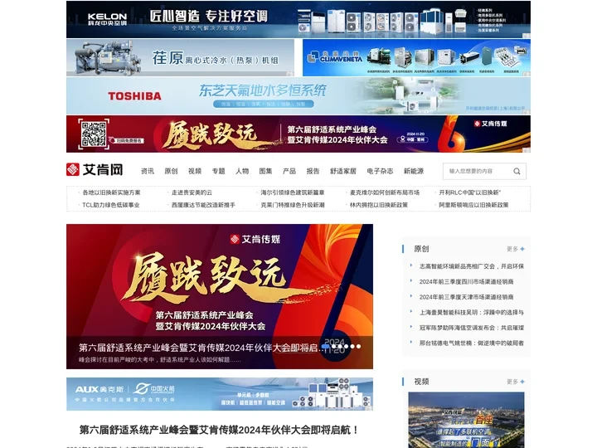Image resolution: width=597 pixels, height=448 pixels.
Task: Open headline 第六届舒适系统产业峰会暨艾肯传媒2024年伙伴大会即将启航
Action: pyautogui.click(x=219, y=430)
